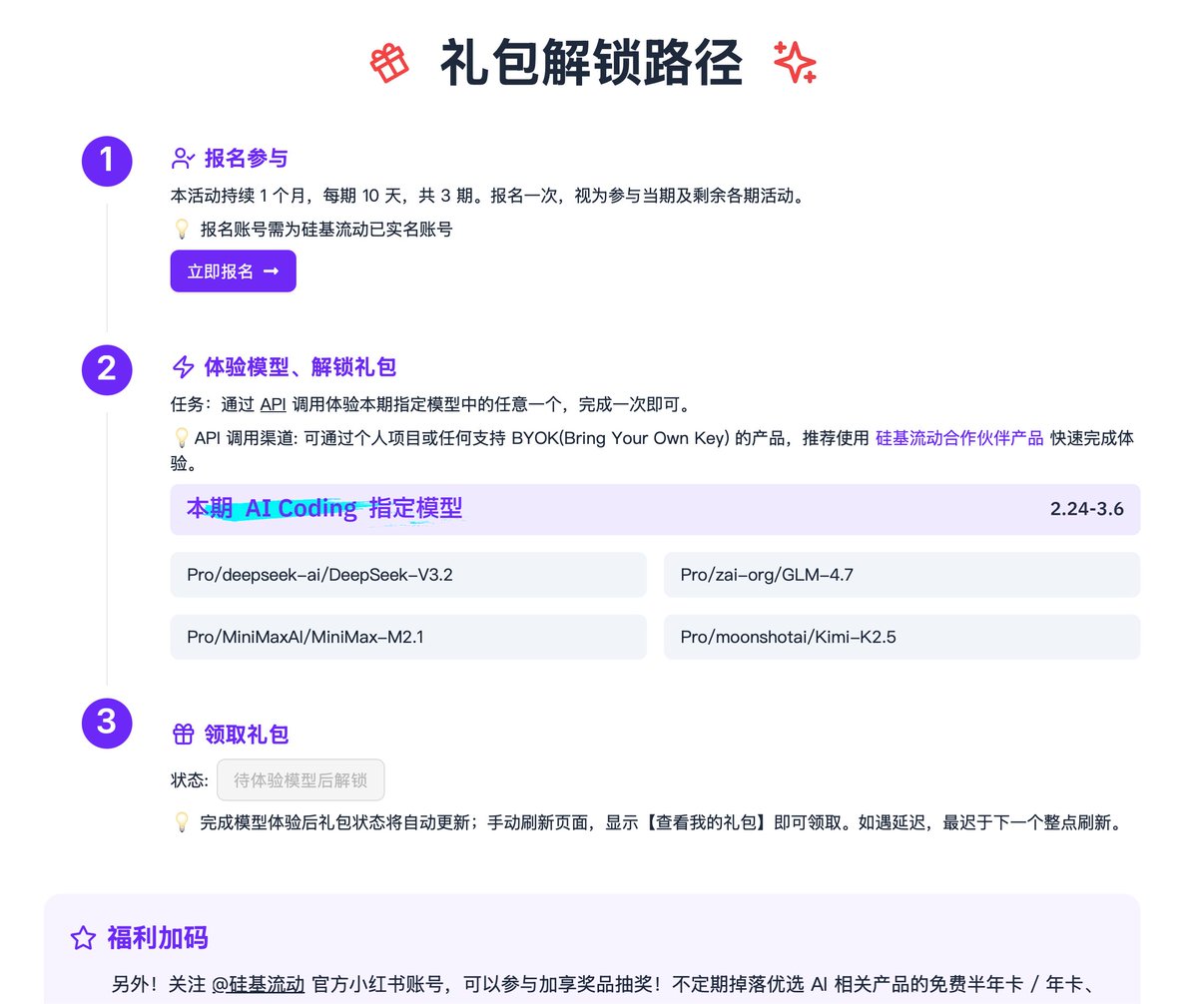1198x1004 pixels.
Task: Click the lightbulb icon before 完成模型体验后
Action: [182, 823]
